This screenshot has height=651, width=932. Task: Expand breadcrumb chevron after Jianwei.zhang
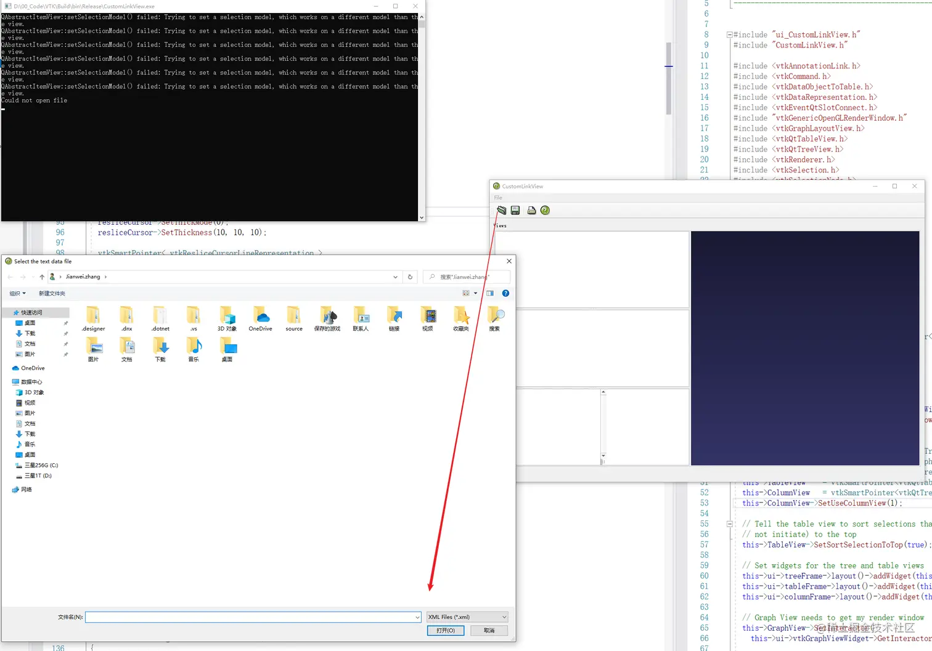point(105,277)
